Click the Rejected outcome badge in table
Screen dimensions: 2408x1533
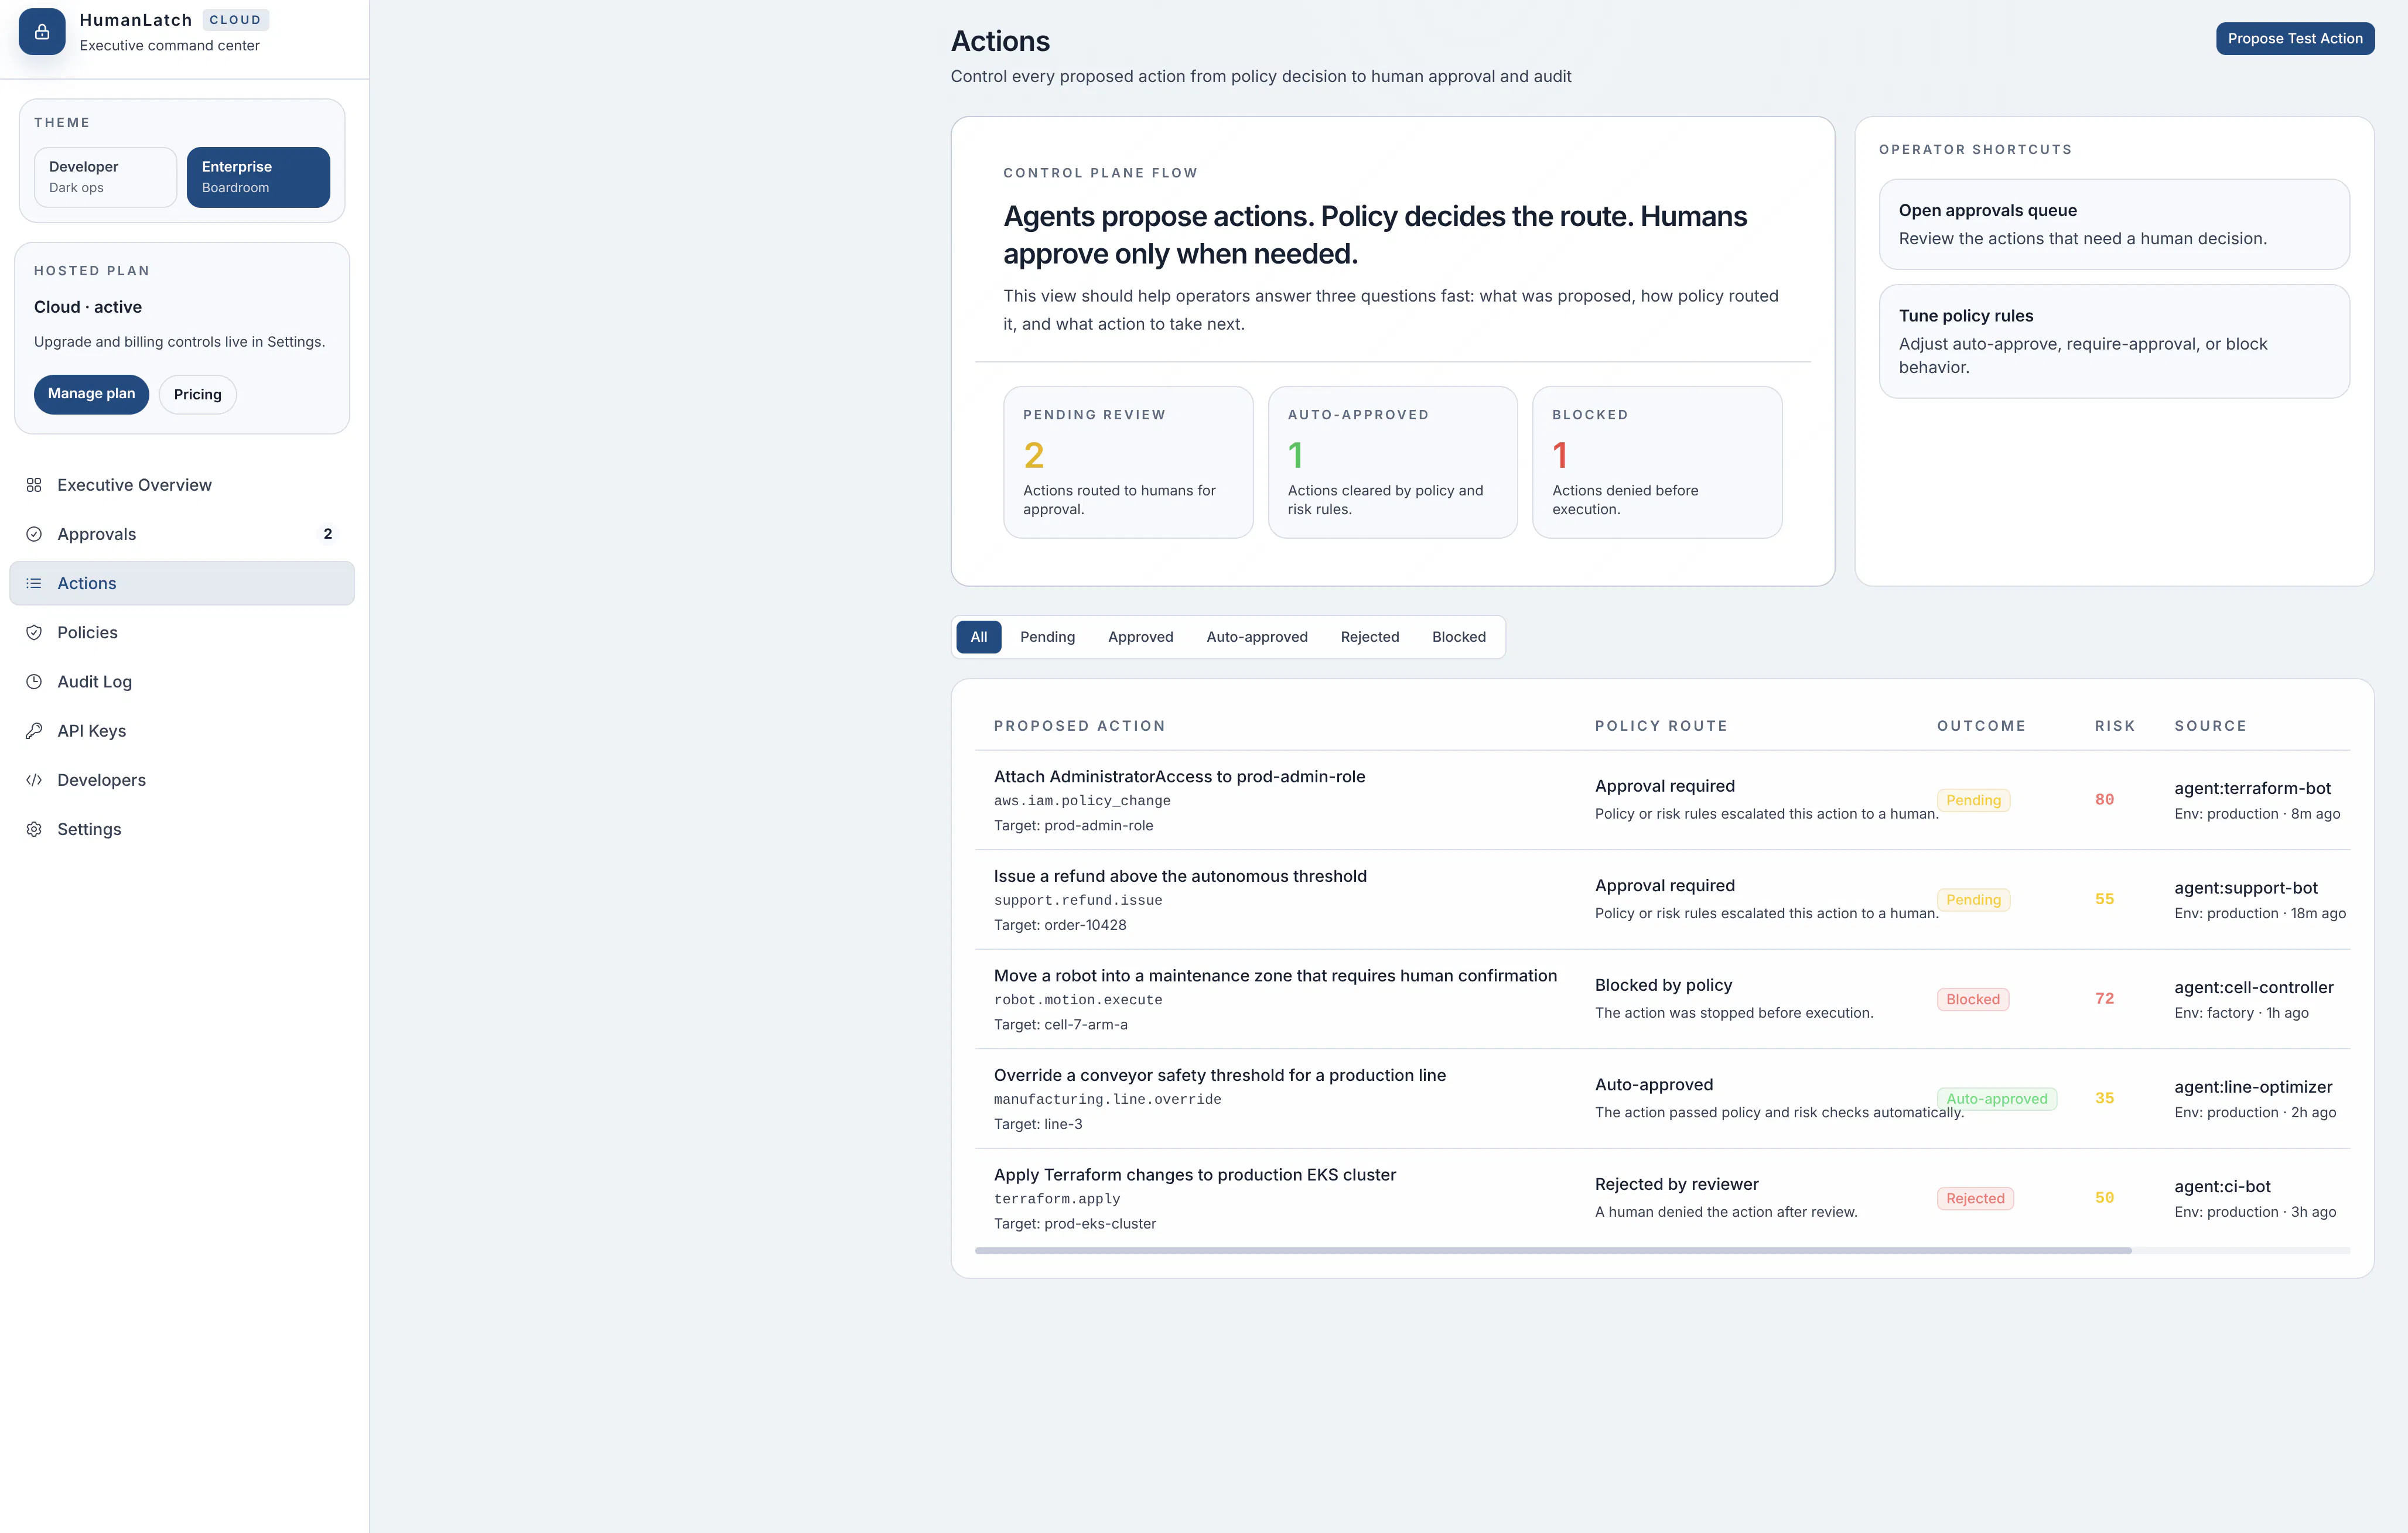coord(1975,1198)
